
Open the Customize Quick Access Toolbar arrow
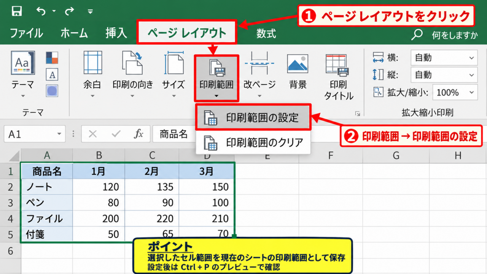point(90,11)
